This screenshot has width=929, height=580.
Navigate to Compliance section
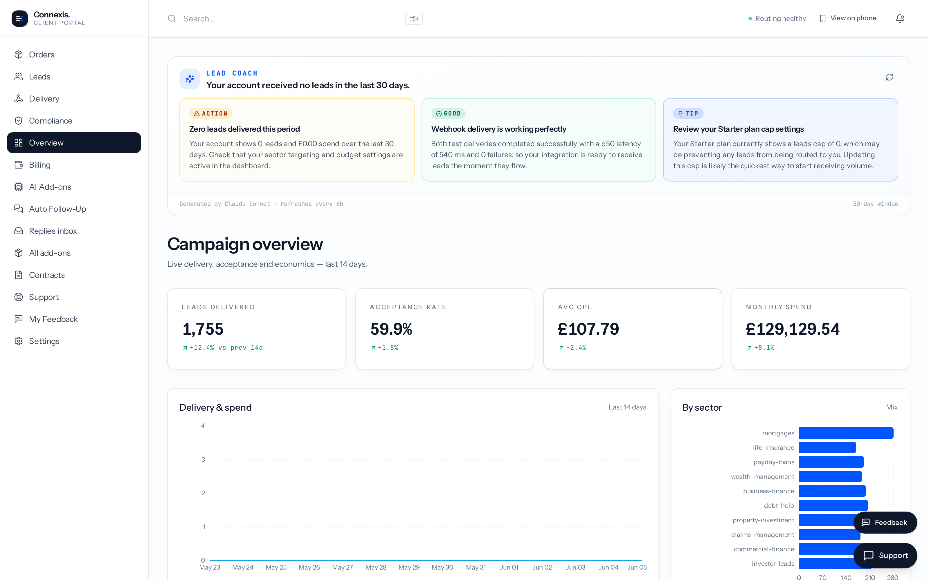pos(74,121)
